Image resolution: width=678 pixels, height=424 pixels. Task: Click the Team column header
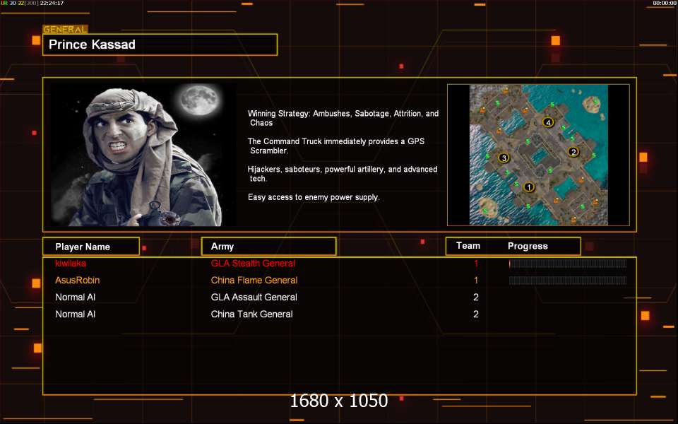coord(468,246)
